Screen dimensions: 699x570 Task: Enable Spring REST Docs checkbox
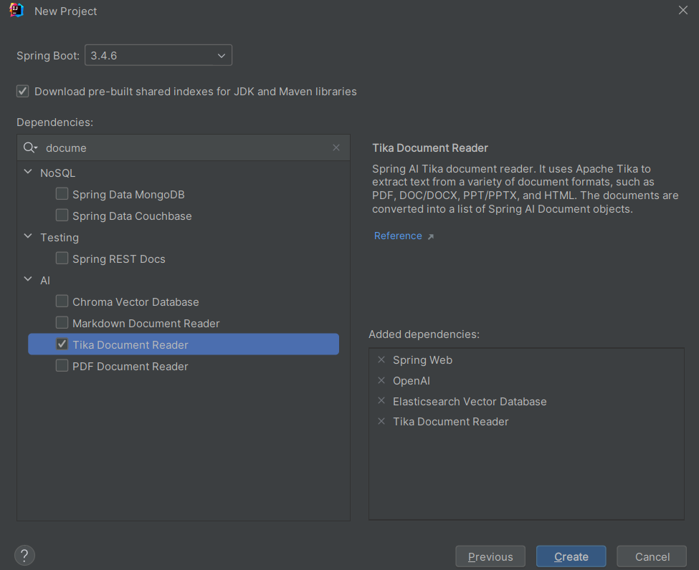click(62, 259)
